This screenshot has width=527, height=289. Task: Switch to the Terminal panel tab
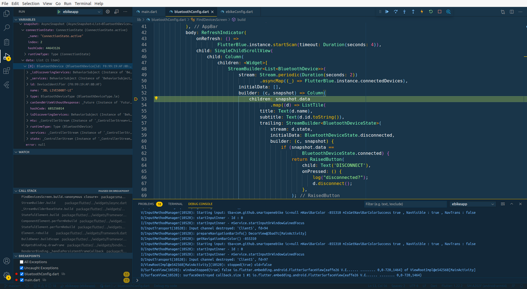coord(175,204)
